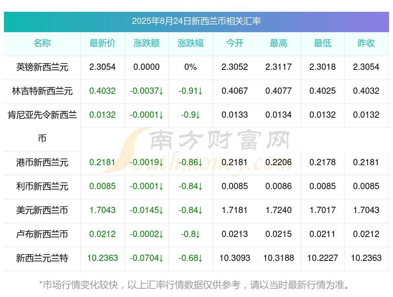
Task: Select the 名称 column header
Action: pyautogui.click(x=42, y=43)
